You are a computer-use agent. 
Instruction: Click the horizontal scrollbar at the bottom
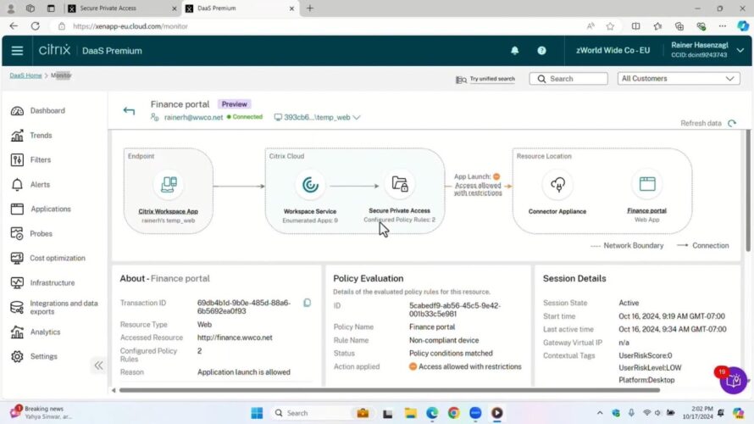coord(390,390)
